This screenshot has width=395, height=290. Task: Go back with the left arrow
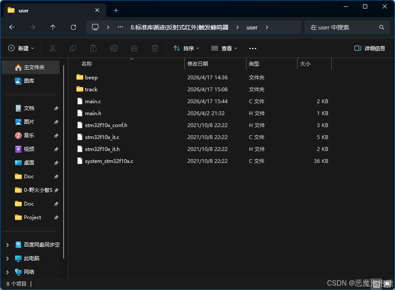coord(12,27)
